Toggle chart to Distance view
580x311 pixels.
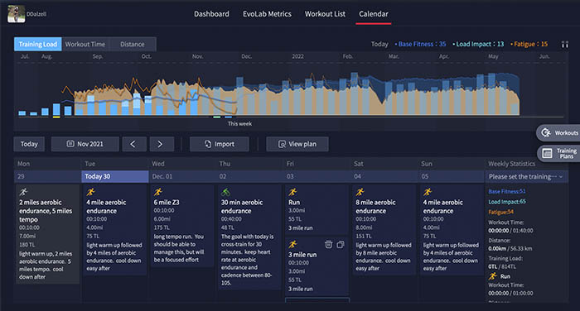pyautogui.click(x=133, y=44)
